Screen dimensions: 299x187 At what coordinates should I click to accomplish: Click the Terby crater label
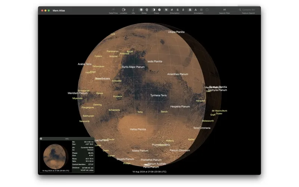pyautogui.click(x=140, y=112)
